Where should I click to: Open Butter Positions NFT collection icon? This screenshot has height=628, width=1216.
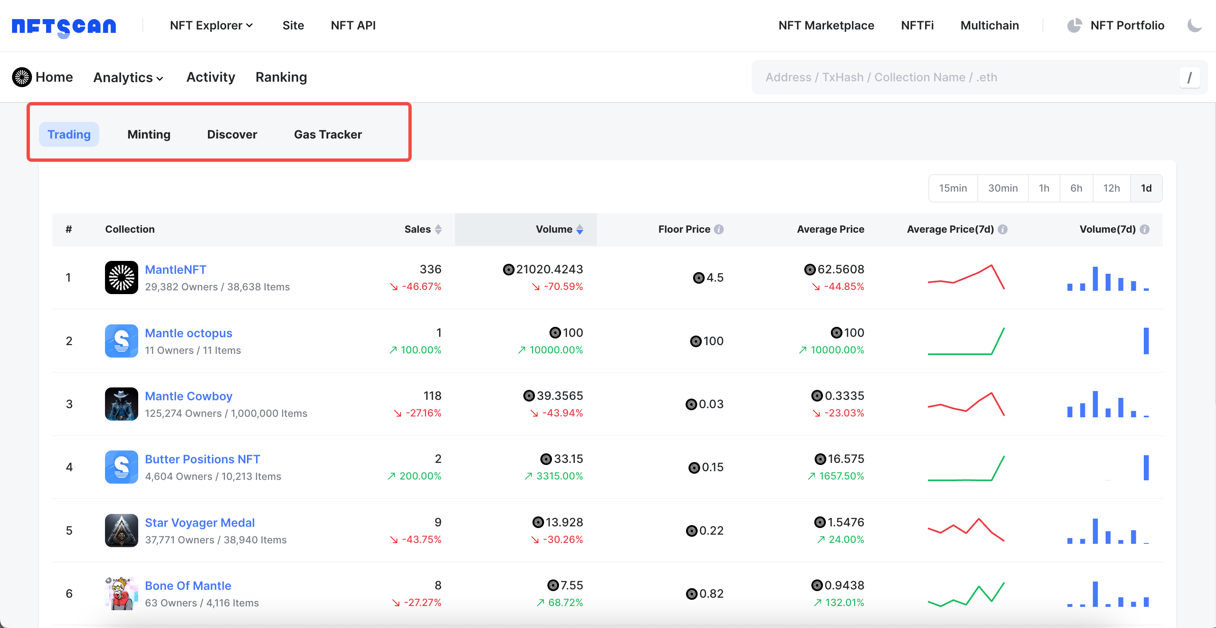tap(121, 467)
